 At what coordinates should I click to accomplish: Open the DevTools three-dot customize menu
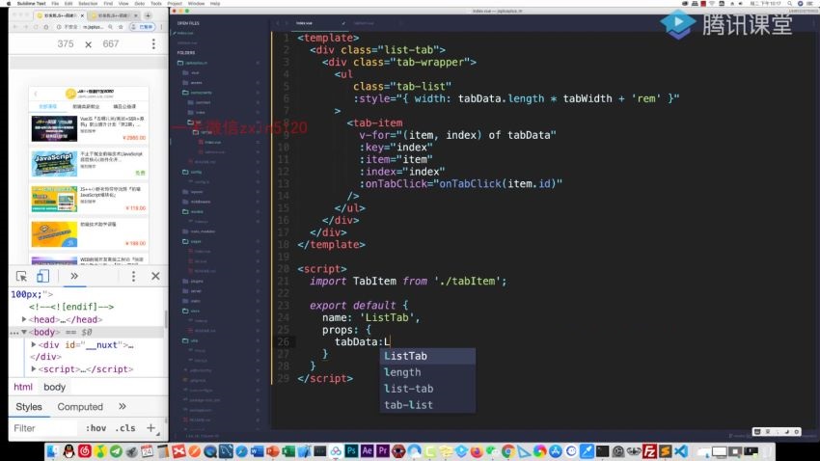(133, 276)
